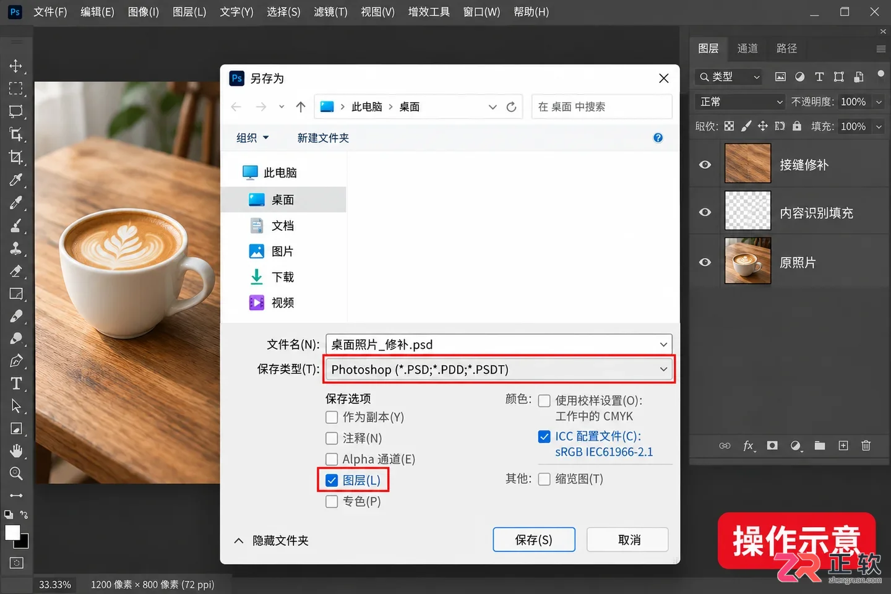This screenshot has height=594, width=891.
Task: Select the Clone Stamp tool
Action: (x=16, y=248)
